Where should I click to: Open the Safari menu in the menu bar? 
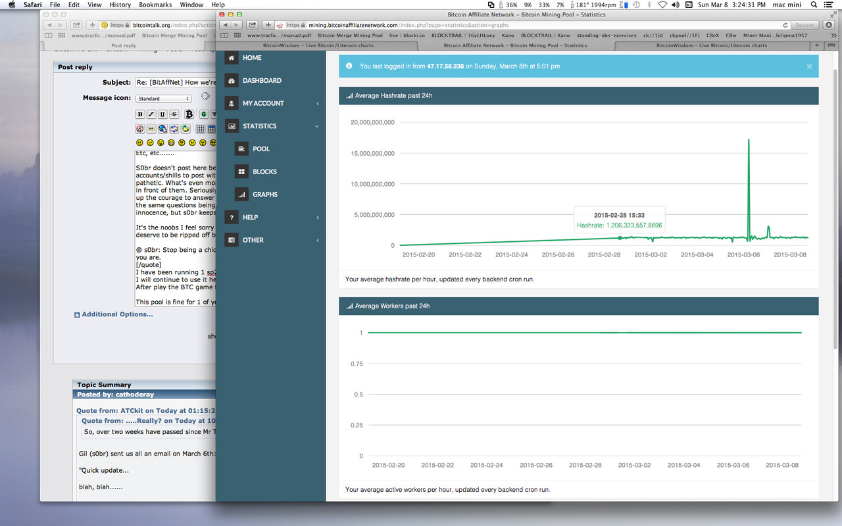click(x=33, y=5)
